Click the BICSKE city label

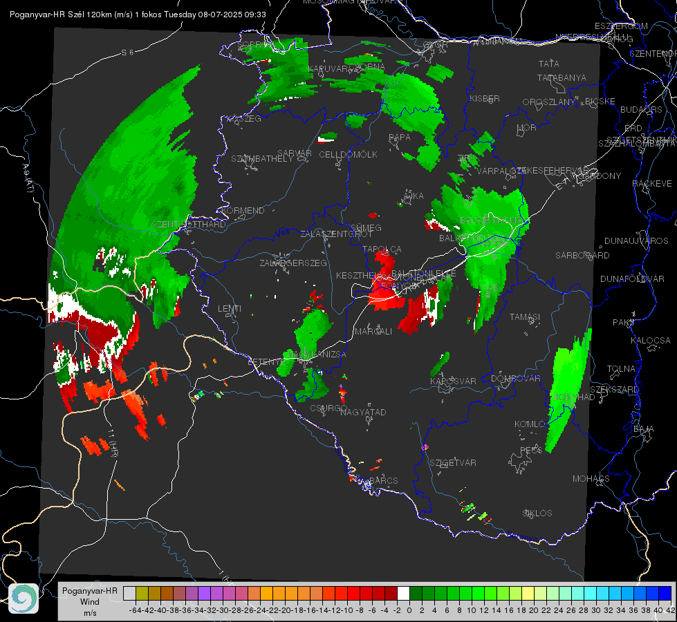(x=600, y=102)
